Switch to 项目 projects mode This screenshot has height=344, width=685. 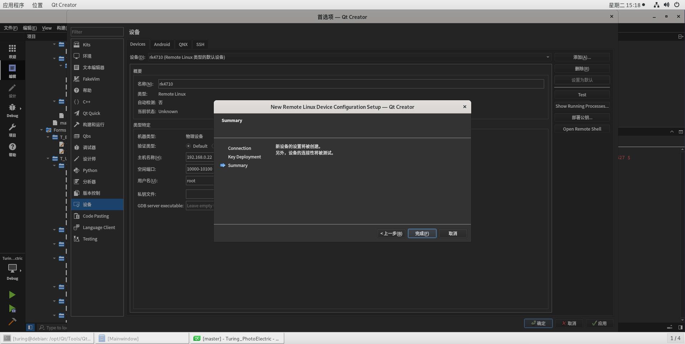pyautogui.click(x=13, y=130)
